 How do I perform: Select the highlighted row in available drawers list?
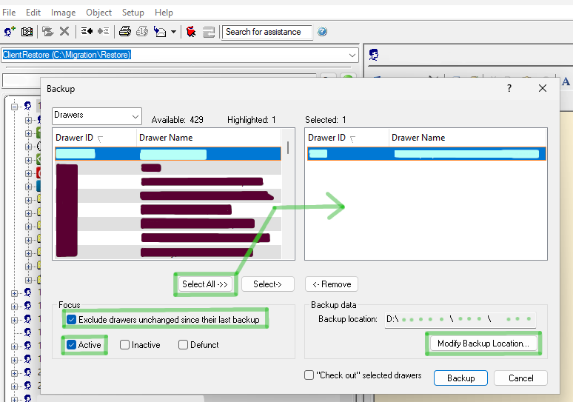tap(168, 154)
